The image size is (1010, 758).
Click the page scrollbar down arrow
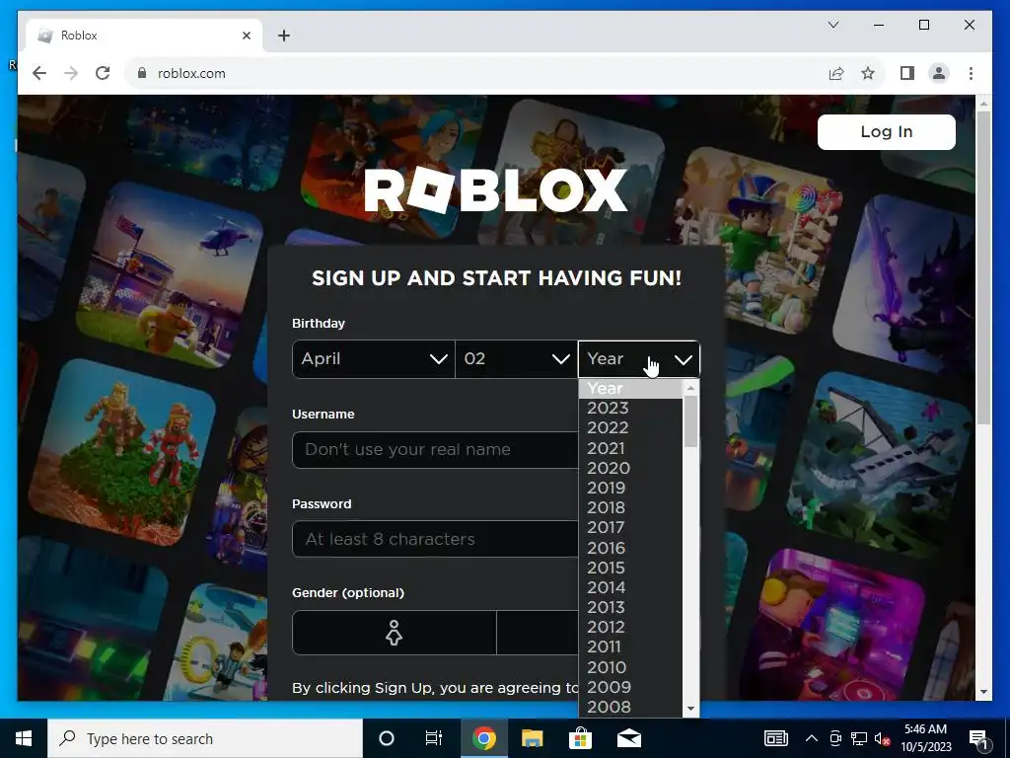[x=983, y=692]
